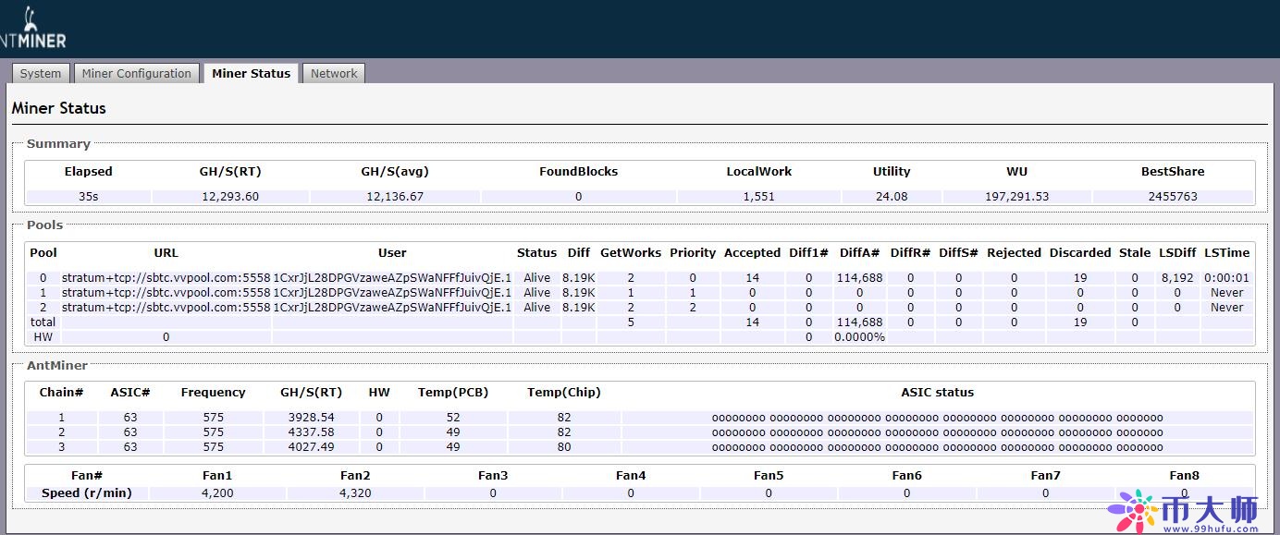Click Fan1 speed 4,200

[217, 492]
